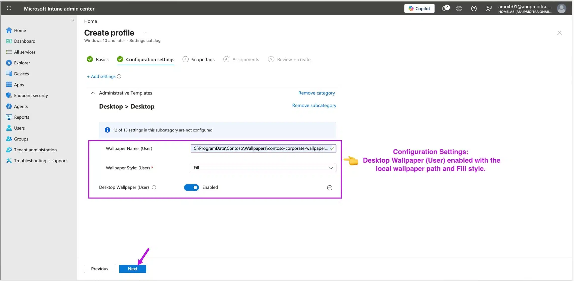Open the Wallpaper Style dropdown
Viewport: 574px width, 281px height.
click(x=263, y=168)
